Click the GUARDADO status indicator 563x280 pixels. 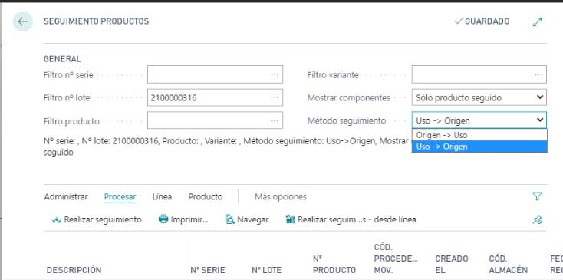pos(482,21)
